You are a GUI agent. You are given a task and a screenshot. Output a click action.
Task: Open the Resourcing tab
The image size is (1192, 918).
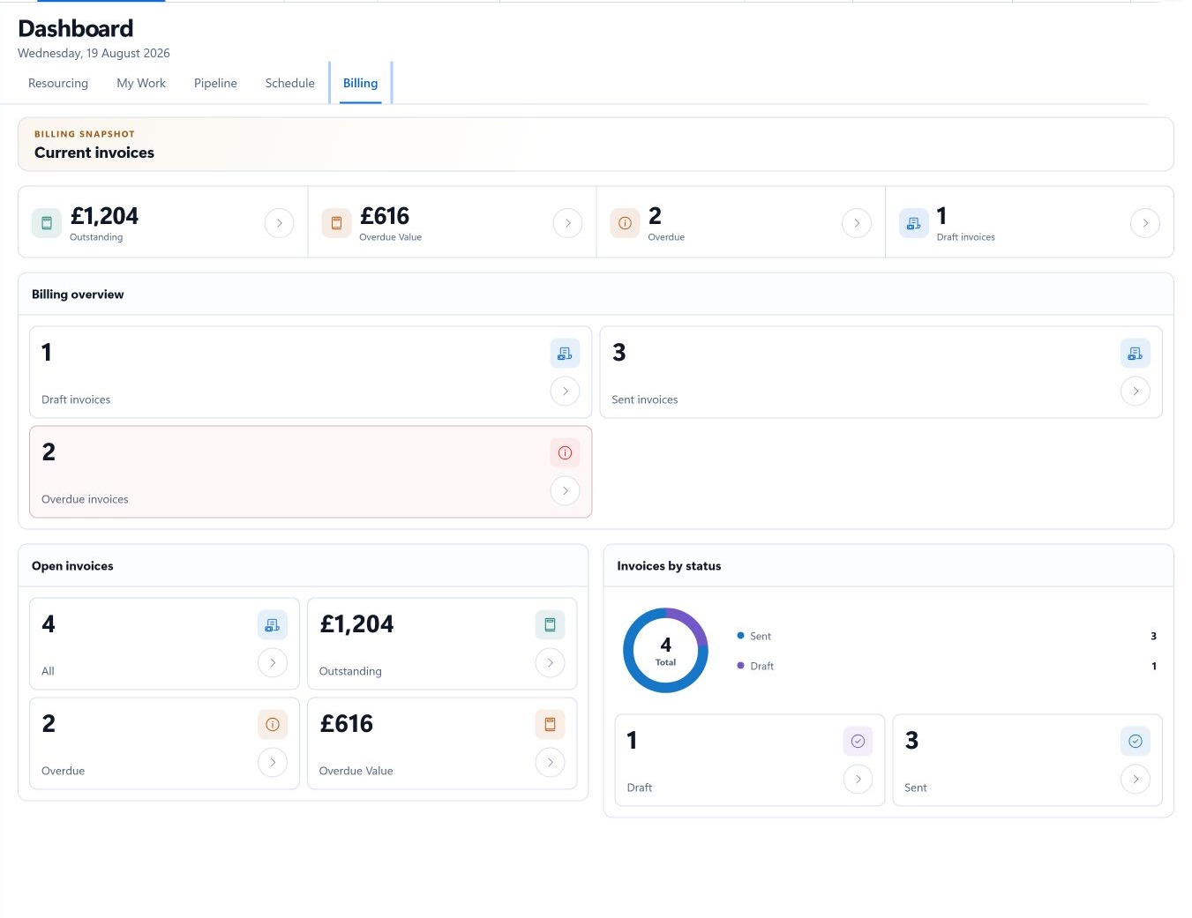point(58,83)
